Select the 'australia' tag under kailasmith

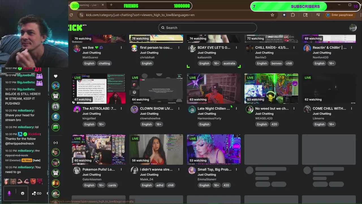[229, 63]
